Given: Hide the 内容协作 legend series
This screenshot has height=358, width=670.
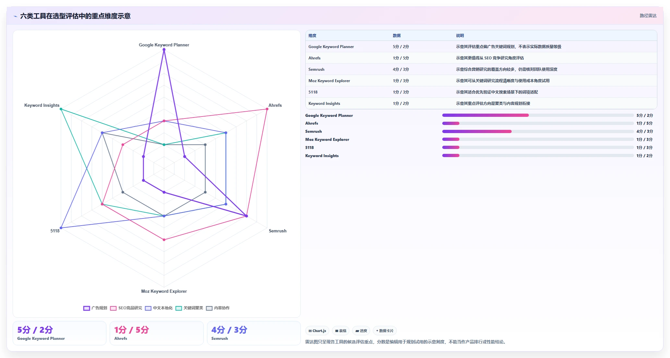Looking at the screenshot, I should pyautogui.click(x=218, y=308).
